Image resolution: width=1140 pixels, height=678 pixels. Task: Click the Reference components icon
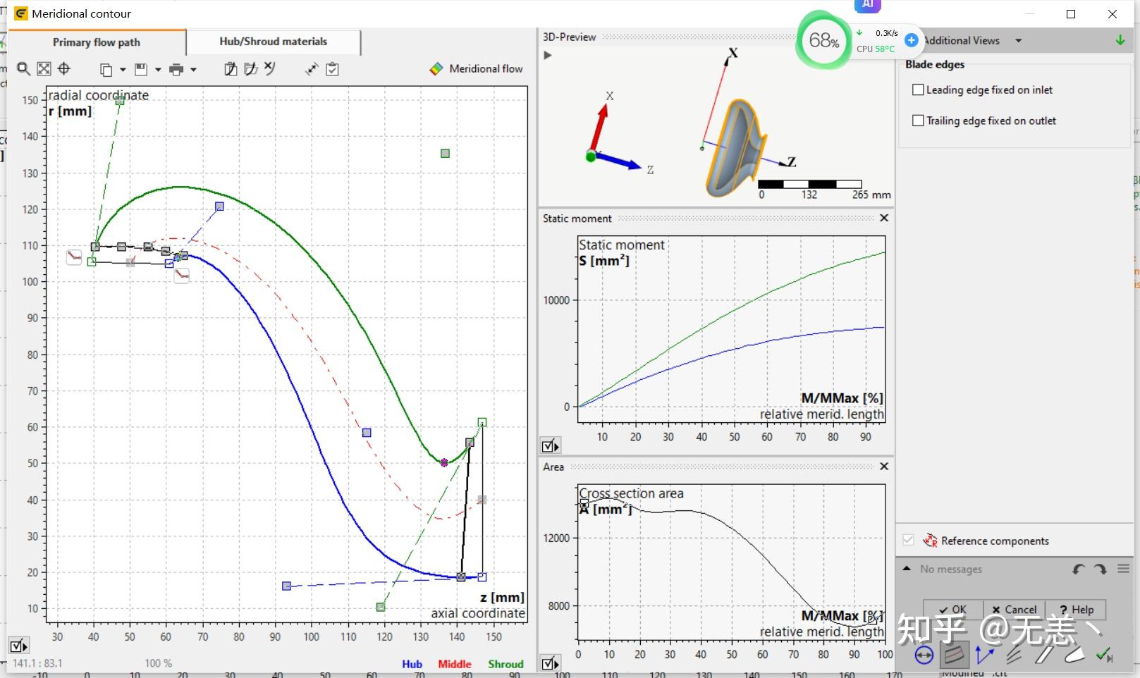pyautogui.click(x=930, y=541)
